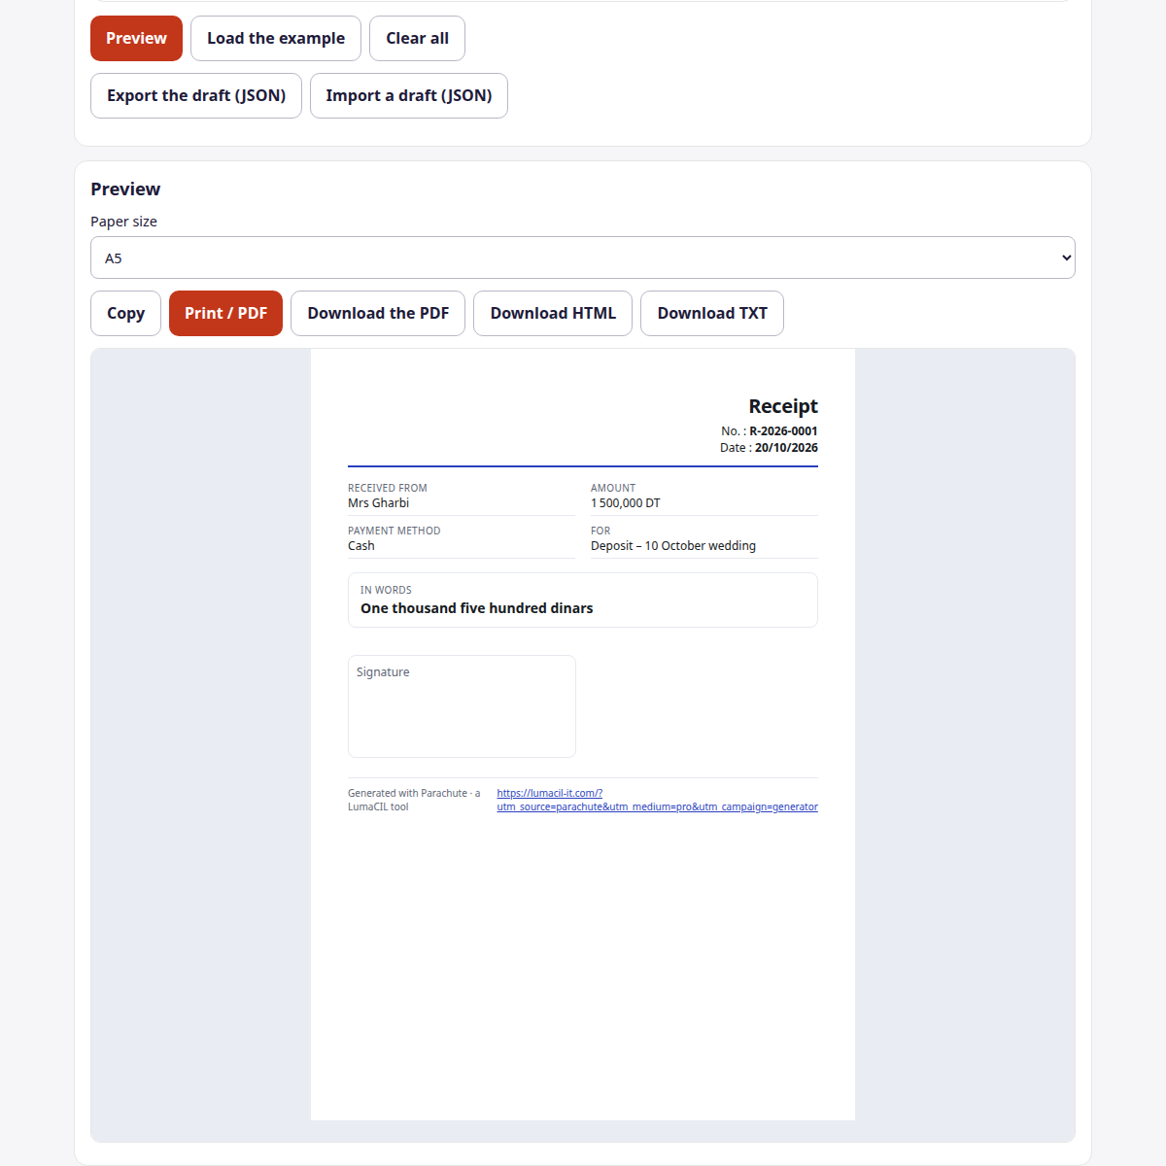Image resolution: width=1166 pixels, height=1166 pixels.
Task: Click Deposit – 10 October wedding text
Action: coord(673,546)
